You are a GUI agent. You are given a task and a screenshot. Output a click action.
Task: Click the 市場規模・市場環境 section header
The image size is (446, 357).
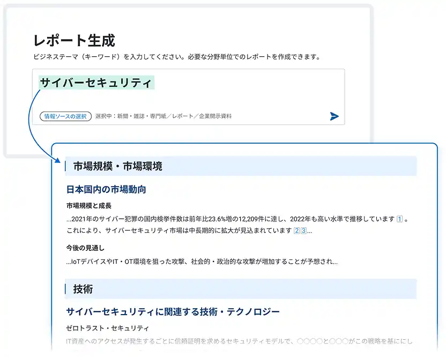[114, 165]
